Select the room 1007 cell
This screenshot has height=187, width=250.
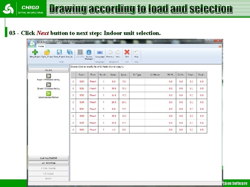pos(82,123)
